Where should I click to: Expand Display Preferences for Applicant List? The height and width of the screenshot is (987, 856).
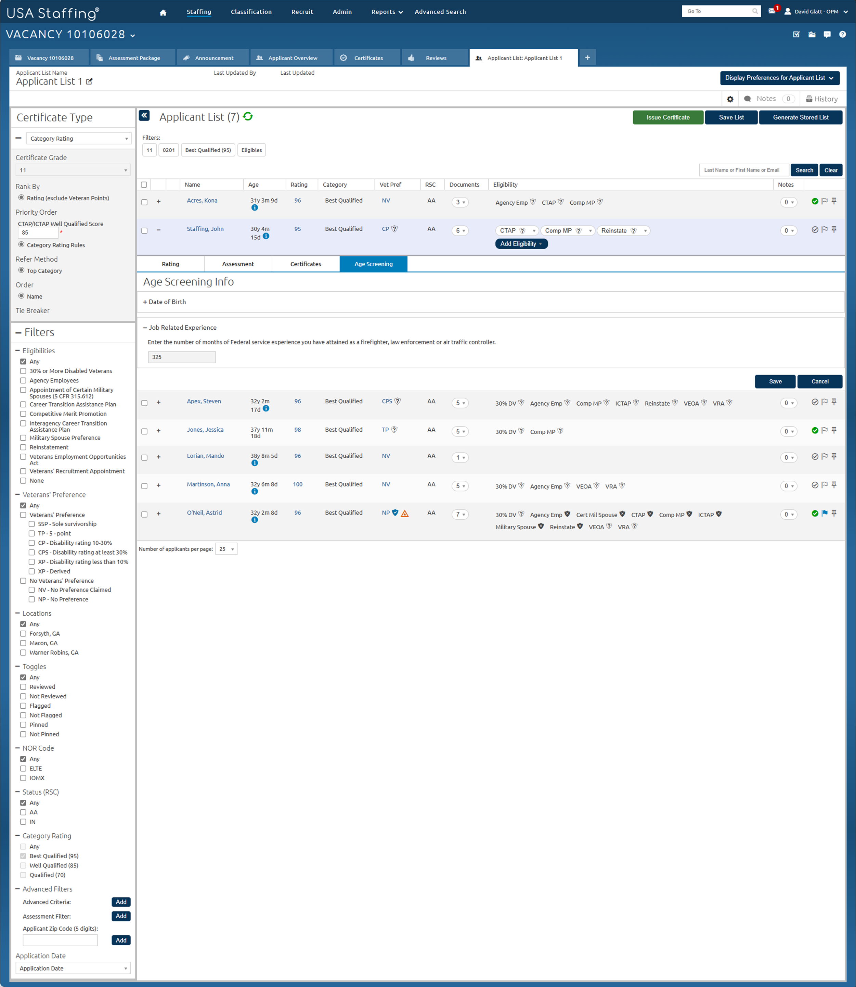779,78
